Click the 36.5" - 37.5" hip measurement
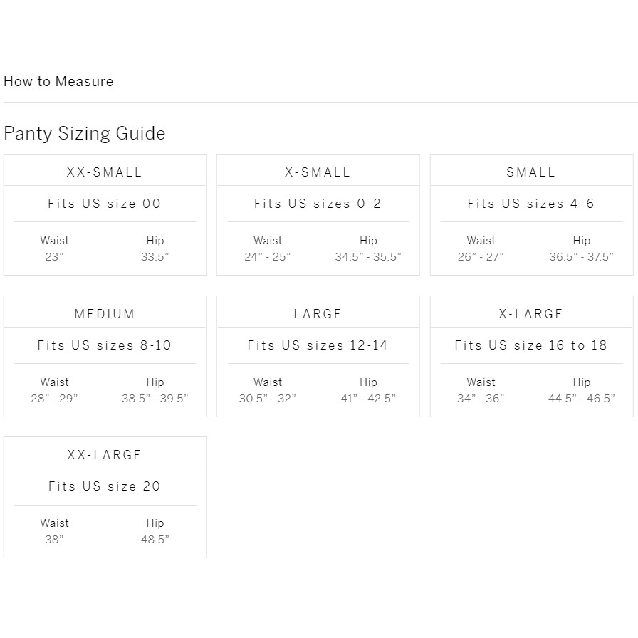The image size is (638, 638). click(581, 257)
